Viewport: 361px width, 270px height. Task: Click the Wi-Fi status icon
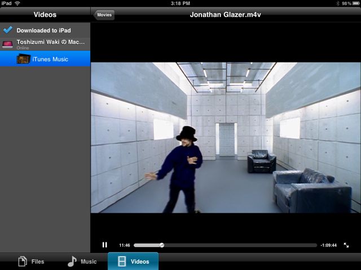pos(17,3)
